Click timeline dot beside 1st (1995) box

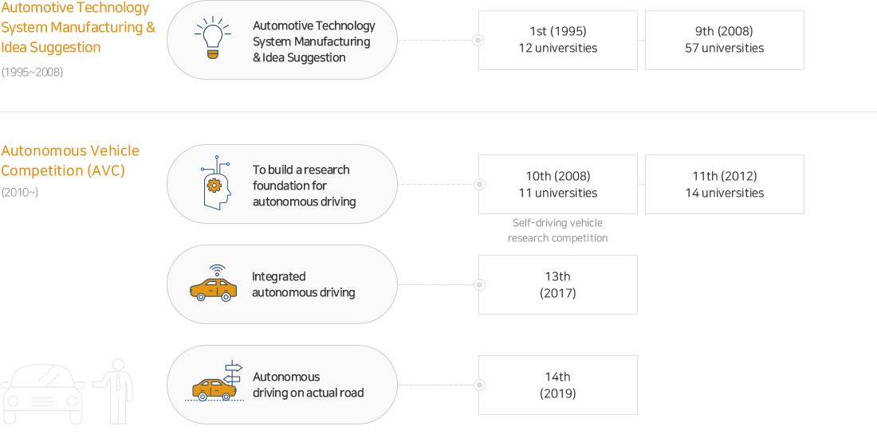pyautogui.click(x=478, y=41)
